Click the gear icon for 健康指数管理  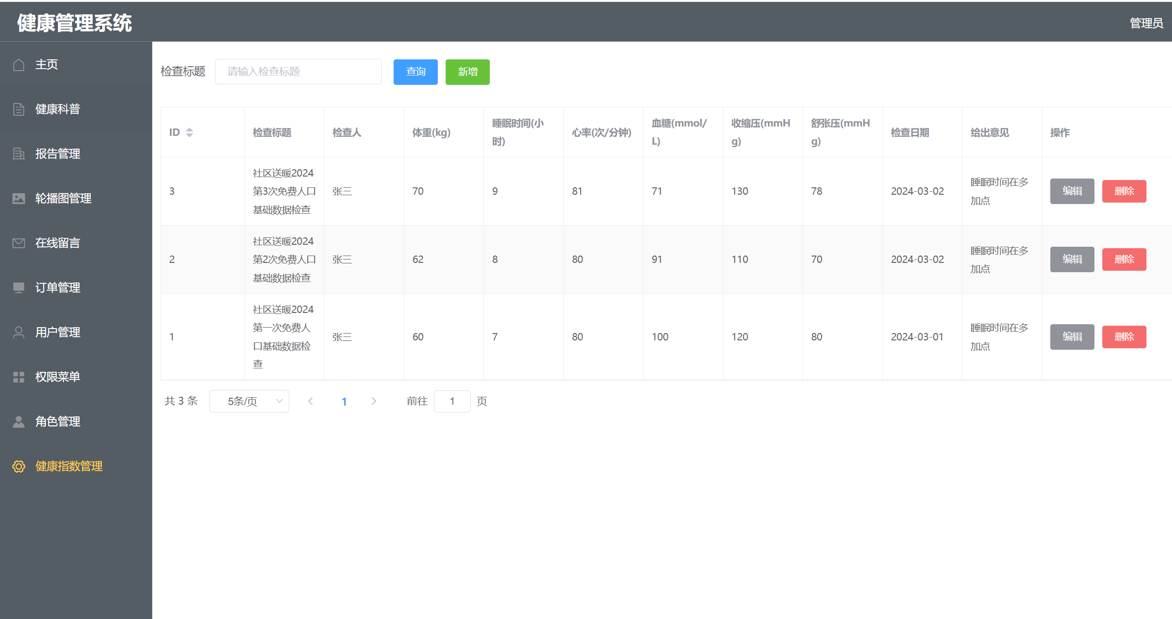coord(19,466)
